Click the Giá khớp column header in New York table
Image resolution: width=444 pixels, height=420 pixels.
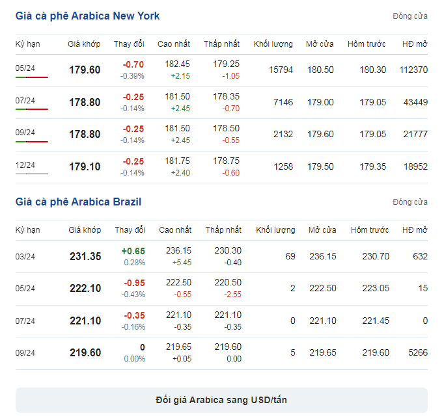[x=84, y=44]
